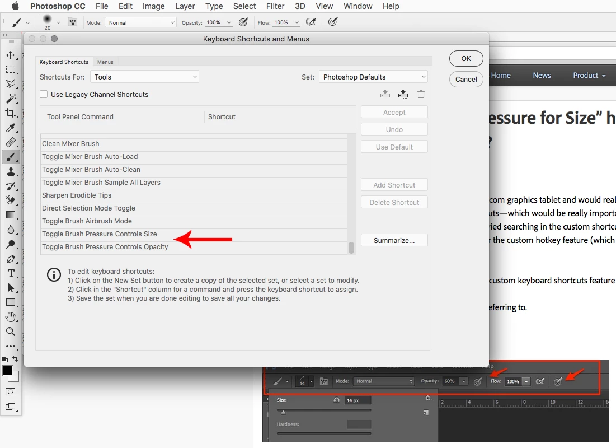The height and width of the screenshot is (448, 616).
Task: Click the Home link on webpage
Action: [501, 75]
